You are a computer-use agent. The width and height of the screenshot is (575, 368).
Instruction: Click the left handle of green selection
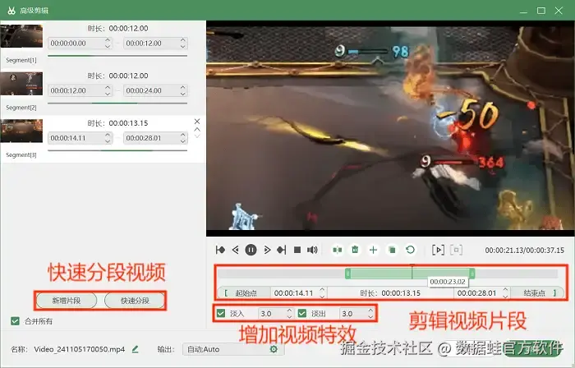pyautogui.click(x=347, y=273)
